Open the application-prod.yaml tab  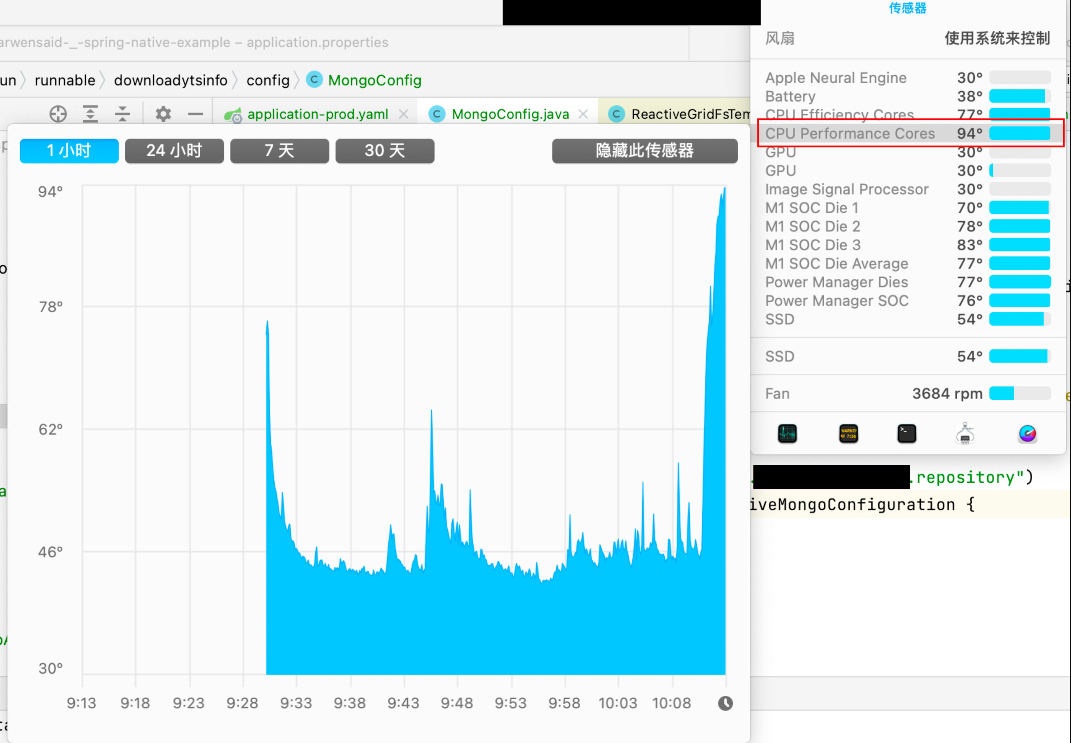tap(318, 114)
